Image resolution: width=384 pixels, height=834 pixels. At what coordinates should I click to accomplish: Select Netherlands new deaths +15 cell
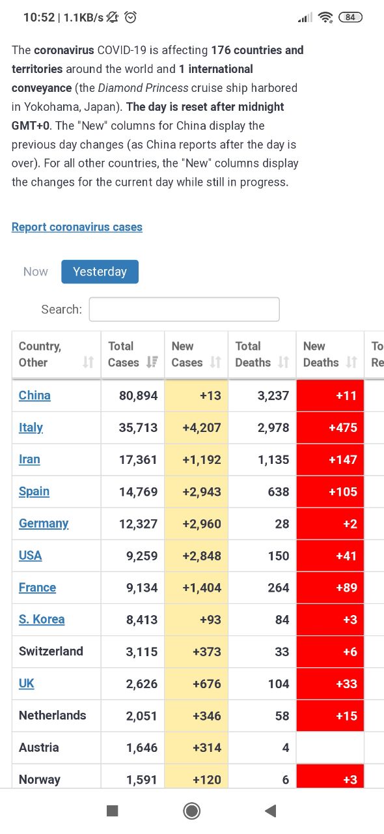(330, 715)
